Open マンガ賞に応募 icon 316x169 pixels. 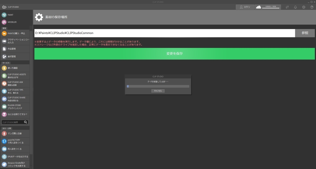[4, 133]
